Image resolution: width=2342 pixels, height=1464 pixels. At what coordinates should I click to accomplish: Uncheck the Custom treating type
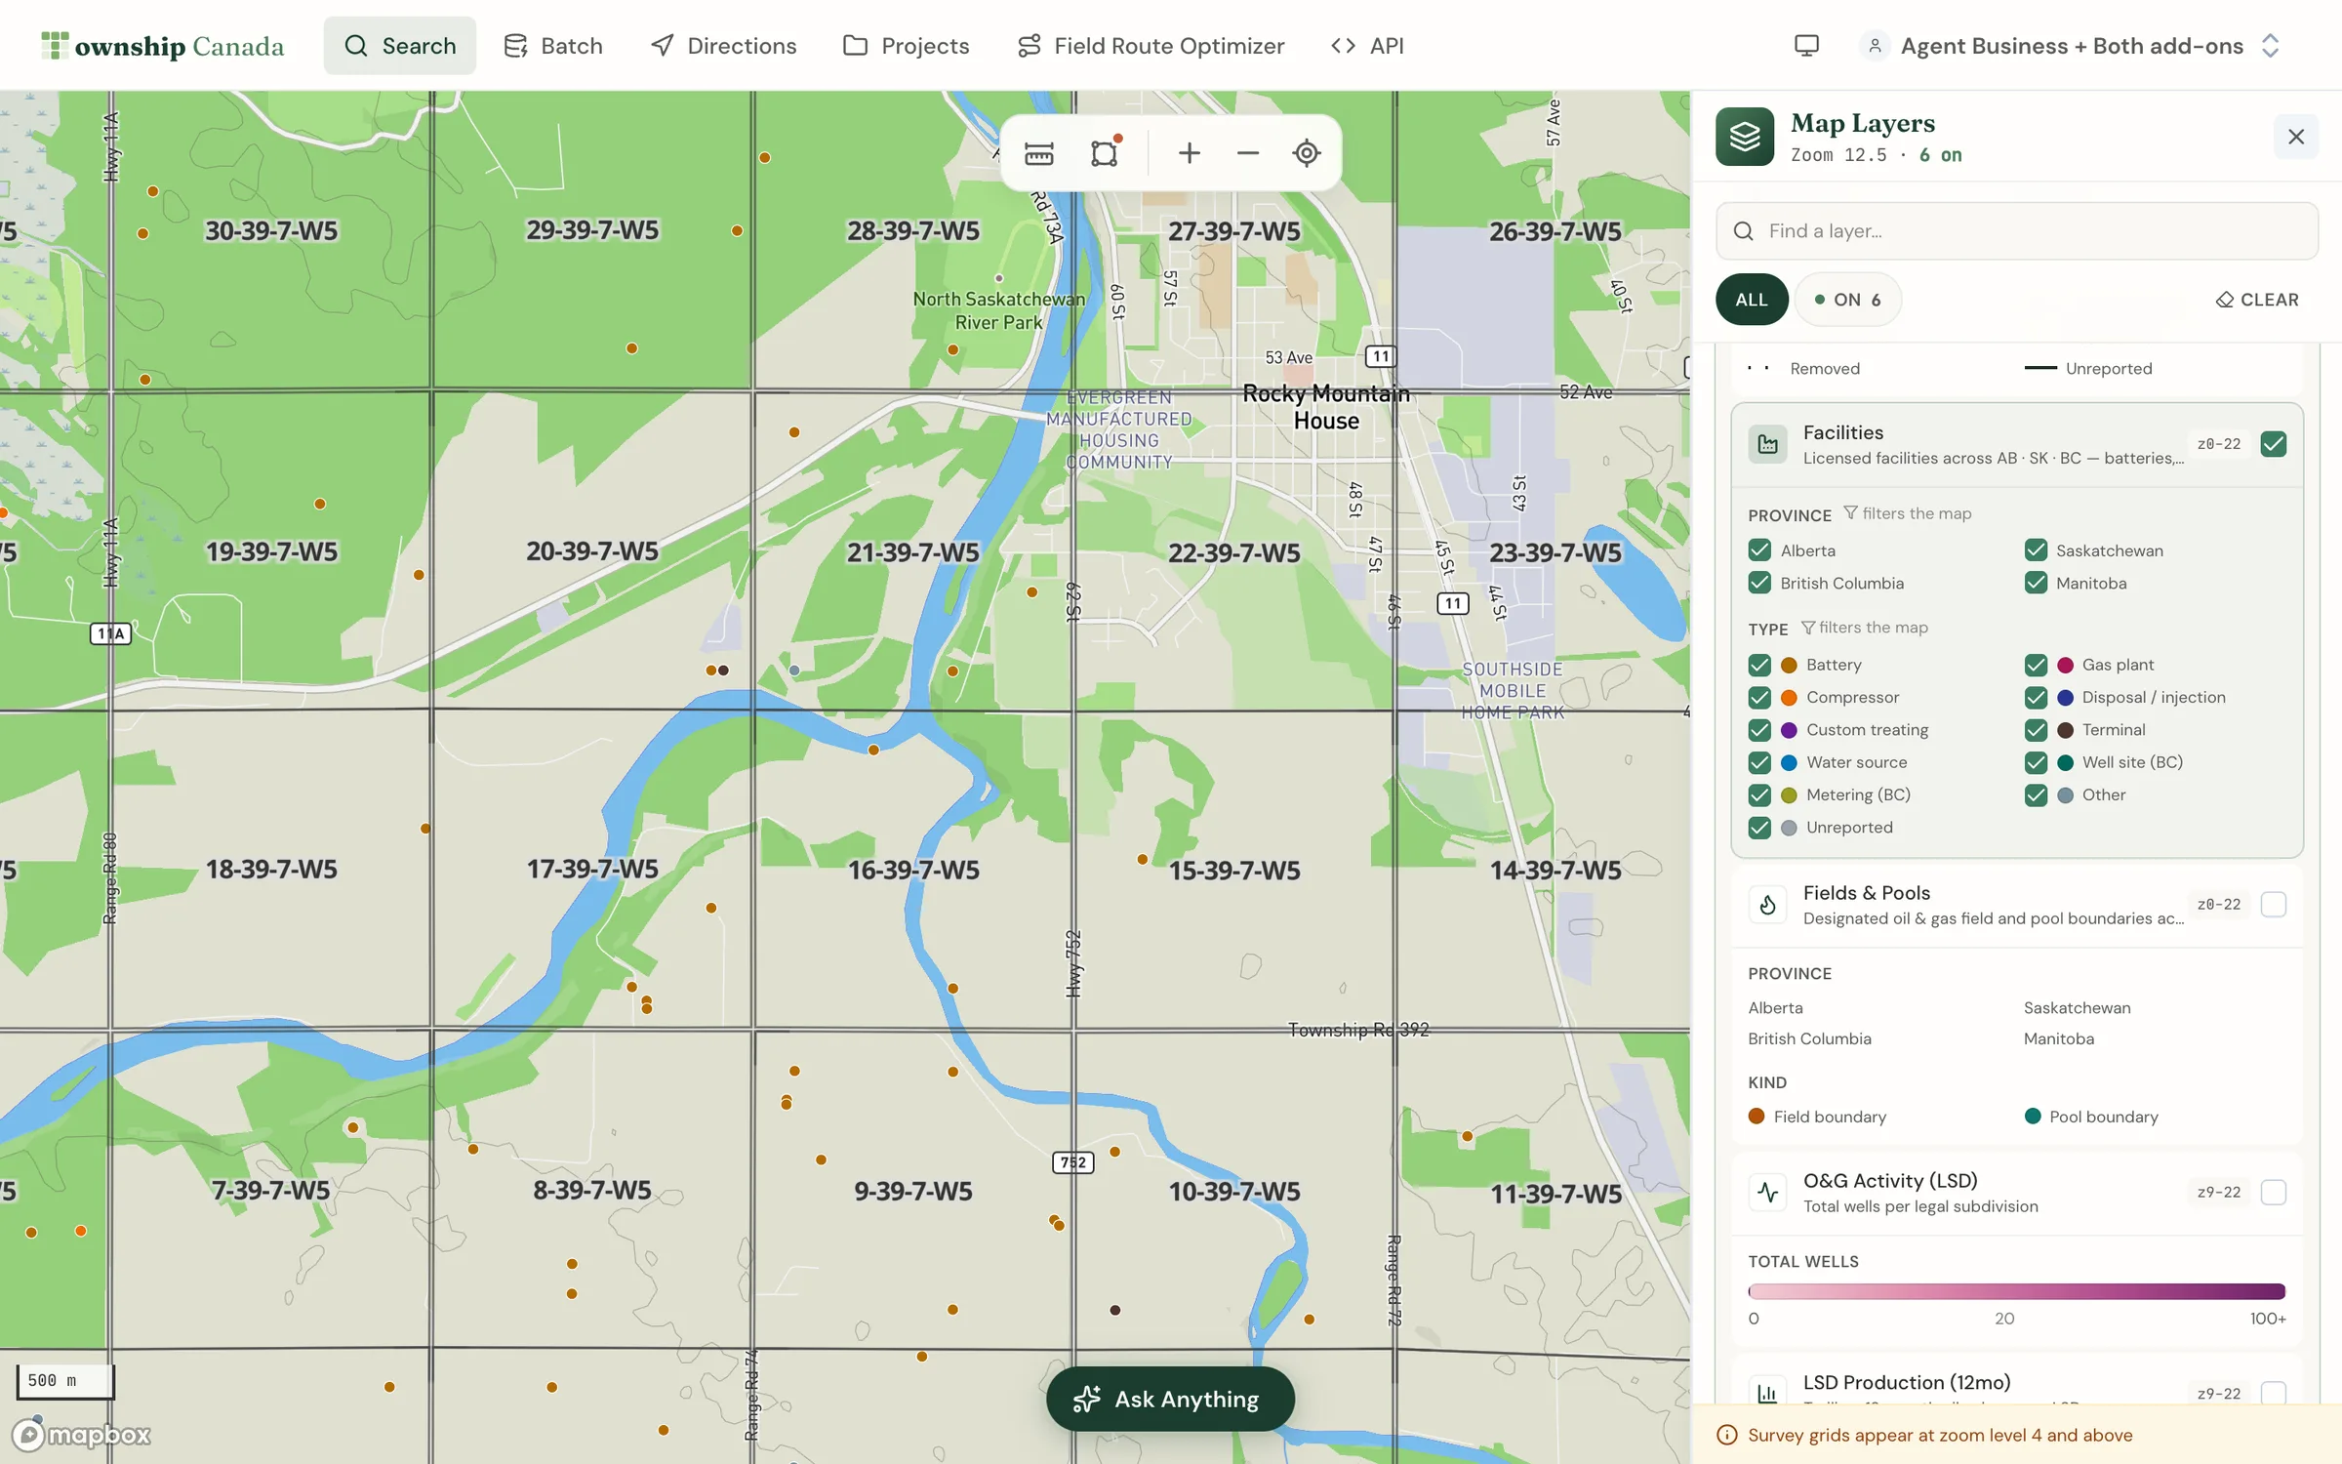pos(1759,730)
